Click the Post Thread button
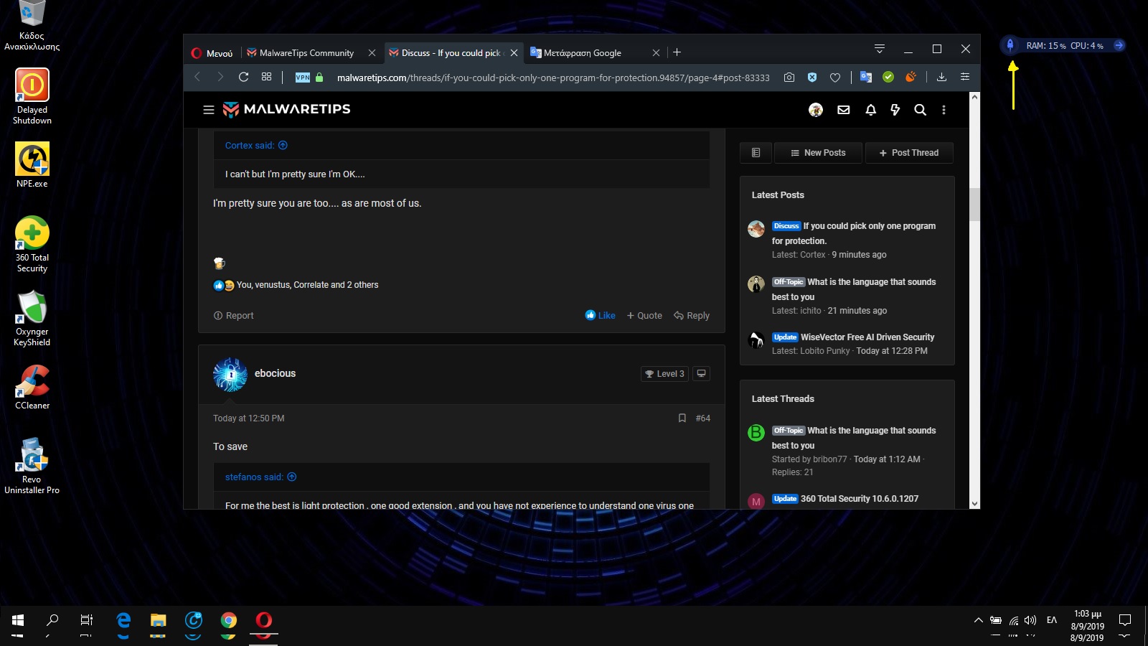This screenshot has width=1148, height=646. [x=909, y=153]
